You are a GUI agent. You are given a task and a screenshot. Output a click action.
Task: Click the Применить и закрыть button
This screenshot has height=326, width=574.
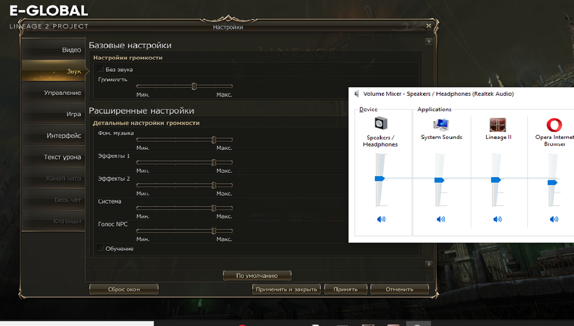coord(286,289)
